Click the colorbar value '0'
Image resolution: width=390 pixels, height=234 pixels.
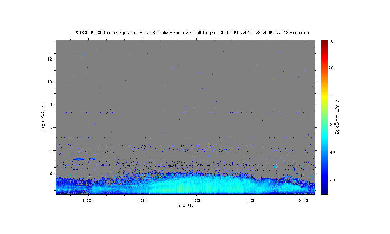(330, 96)
